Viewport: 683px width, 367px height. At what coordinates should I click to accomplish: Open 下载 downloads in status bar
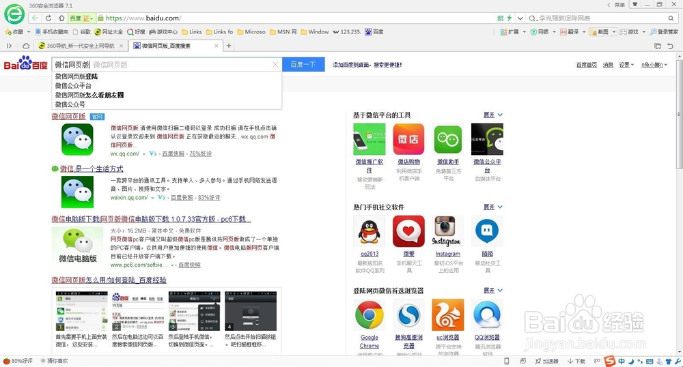click(x=576, y=362)
